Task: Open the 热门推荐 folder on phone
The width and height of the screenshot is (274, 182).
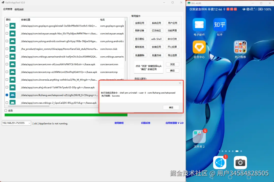Action: point(240,47)
